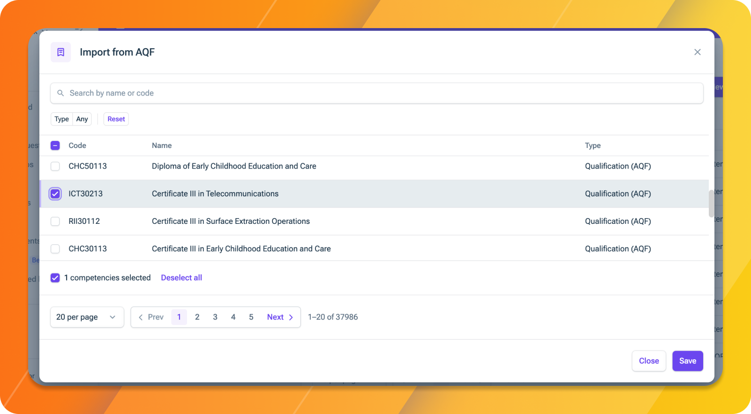Select the RII30112 row checkbox
Viewport: 751px width, 414px height.
[x=55, y=221]
